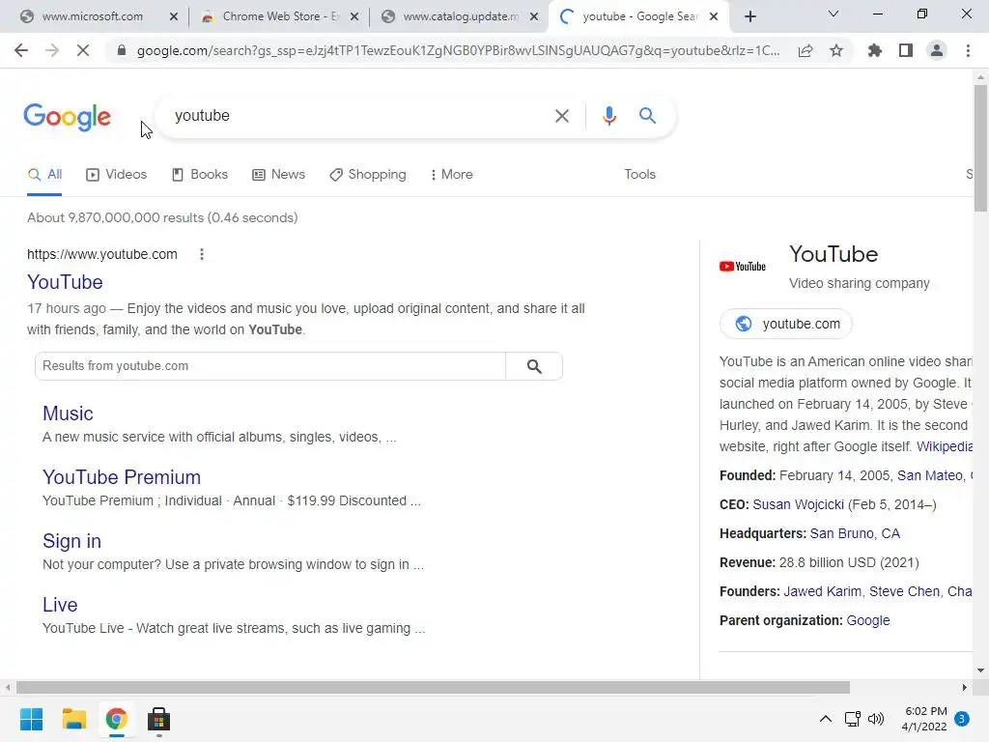Open Chrome three-dot menu
This screenshot has width=989, height=742.
[968, 50]
